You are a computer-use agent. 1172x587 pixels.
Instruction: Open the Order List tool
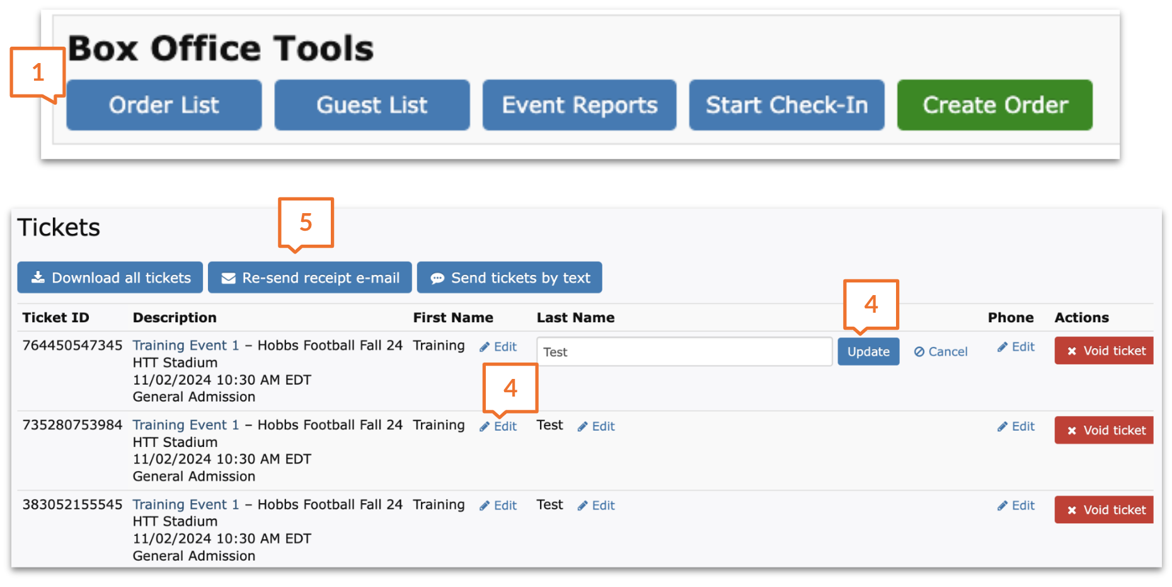164,105
